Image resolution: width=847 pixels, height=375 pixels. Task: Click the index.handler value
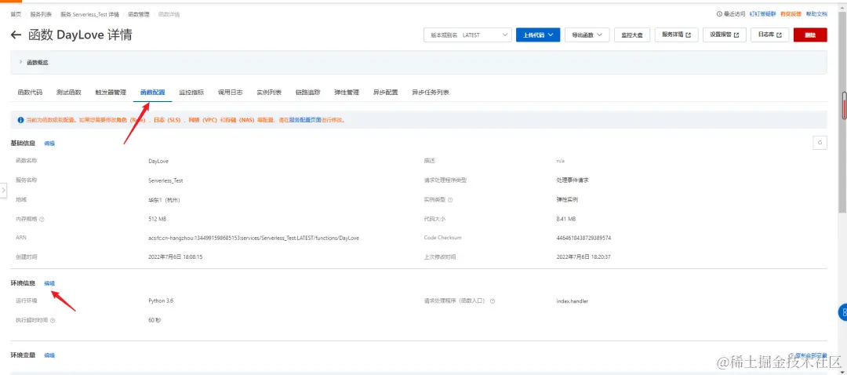pos(572,301)
